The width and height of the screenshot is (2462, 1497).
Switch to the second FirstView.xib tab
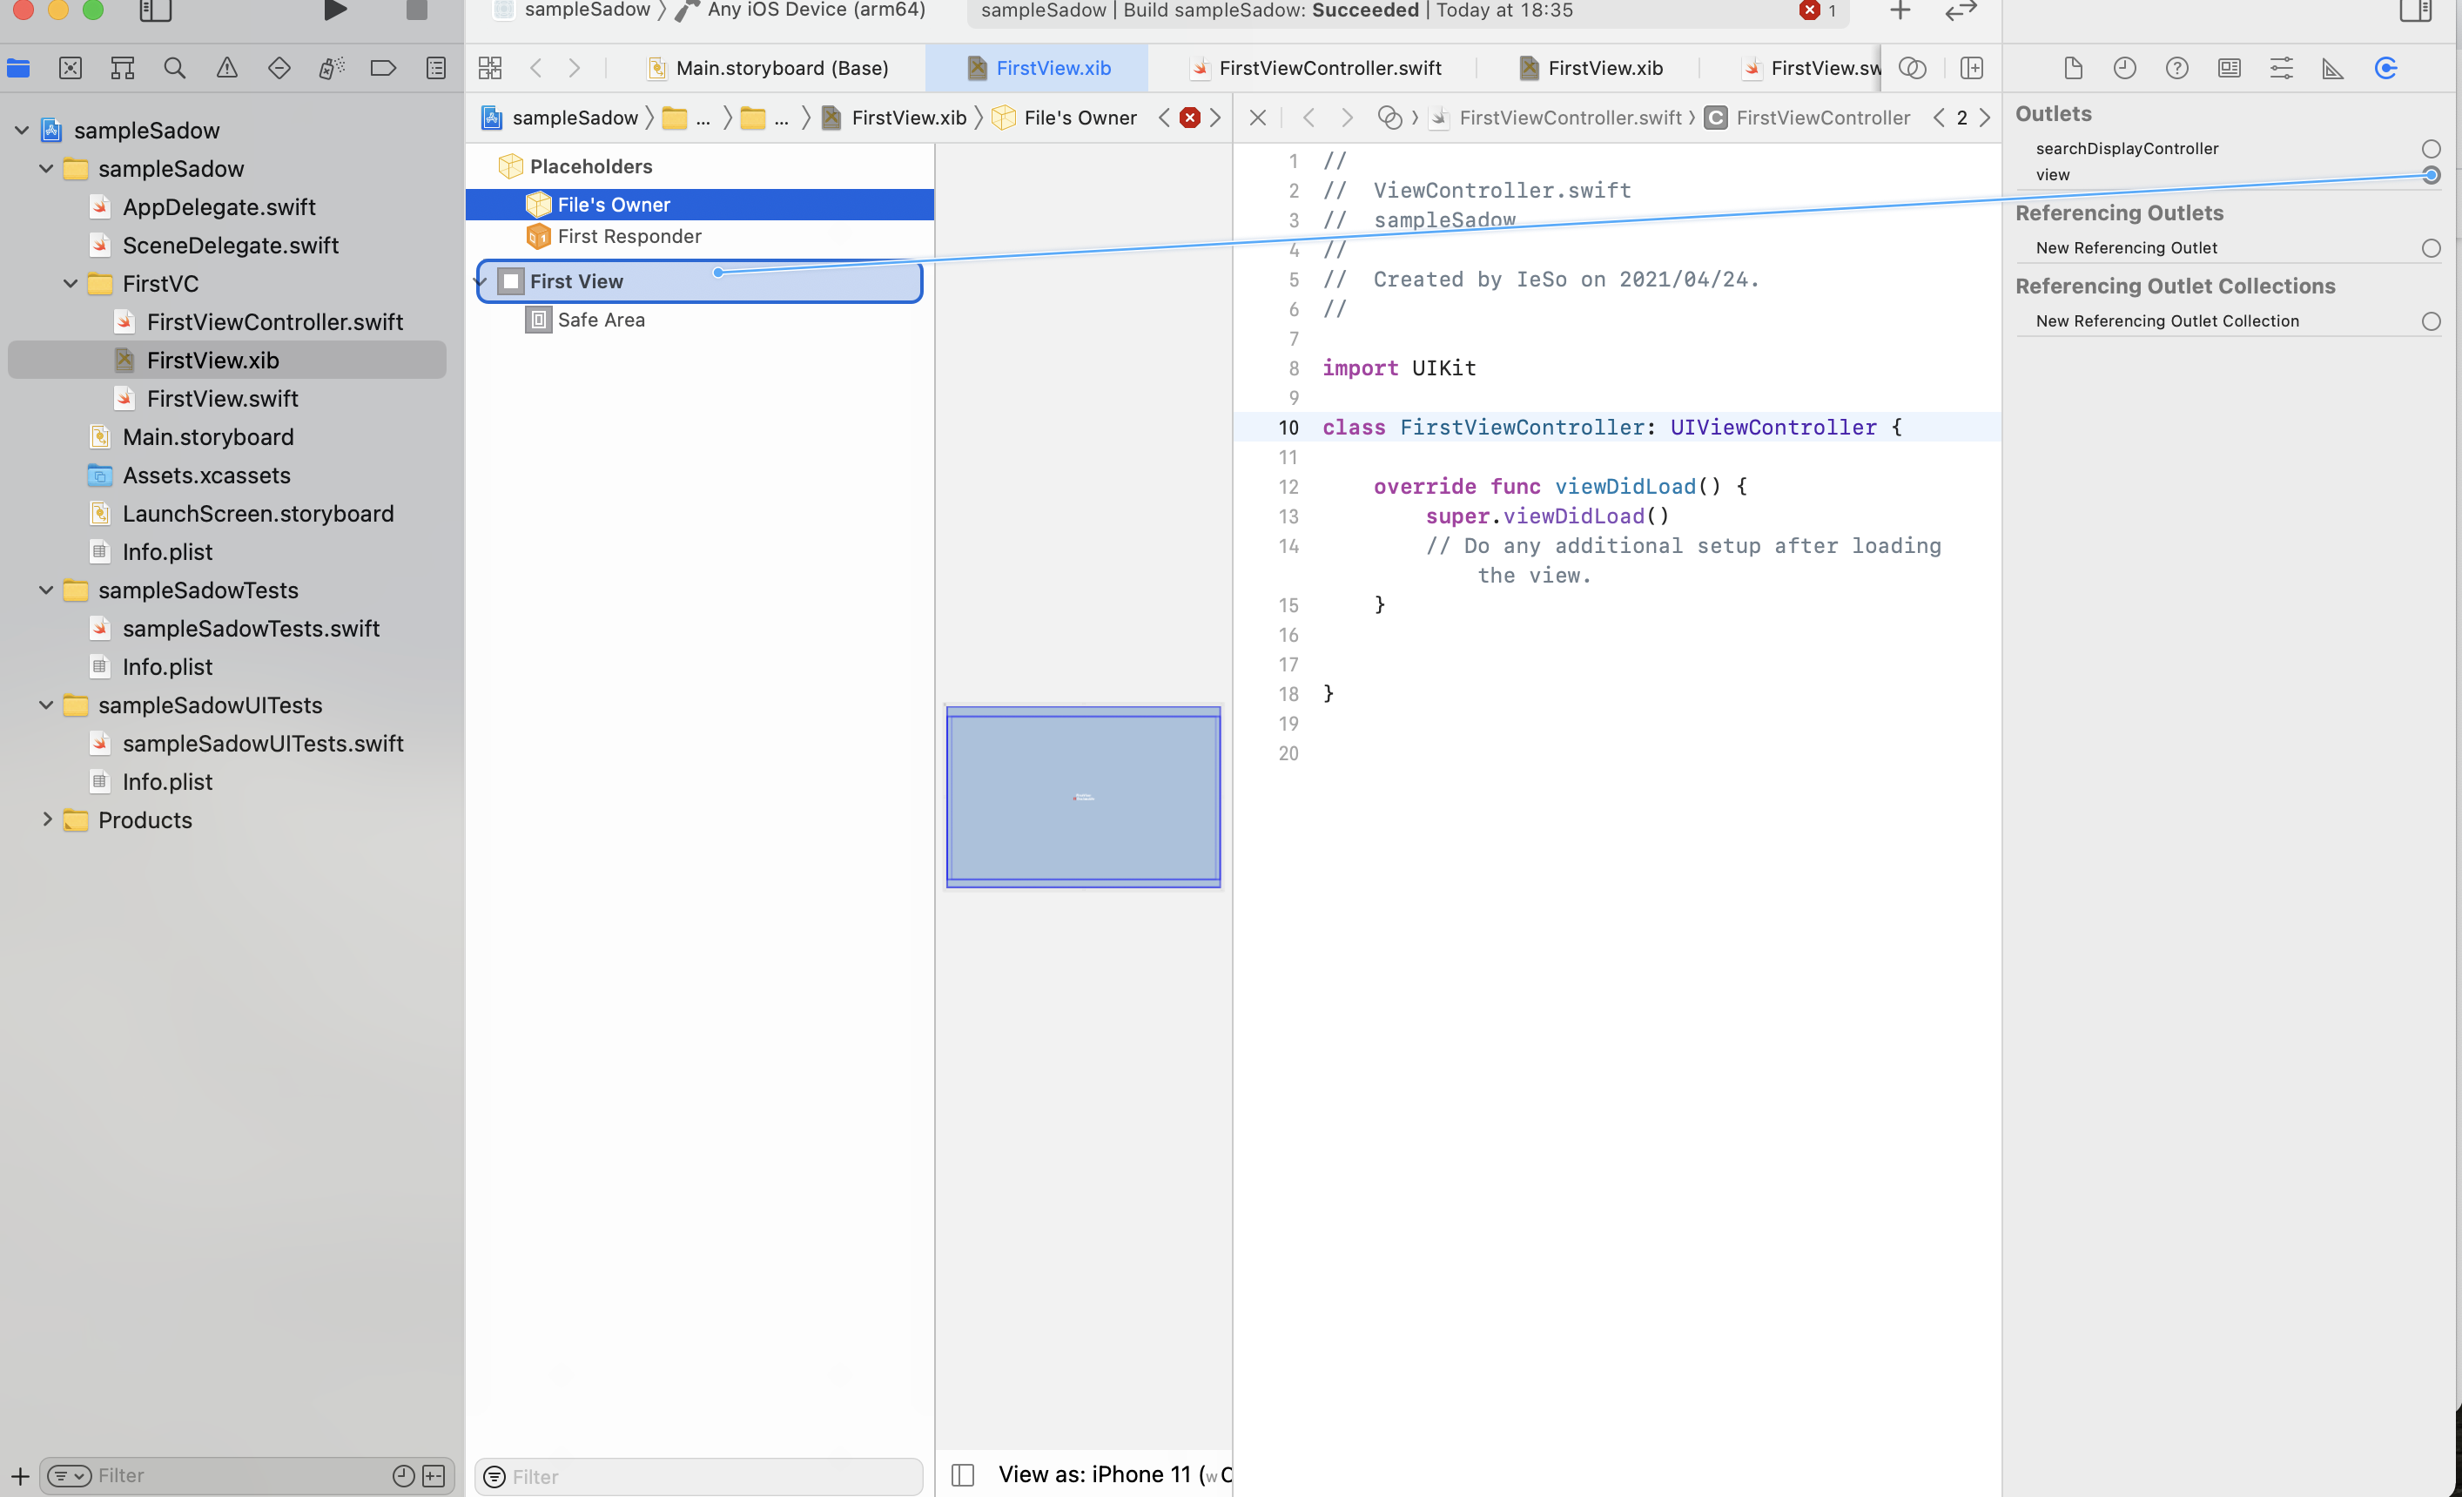pyautogui.click(x=1591, y=68)
